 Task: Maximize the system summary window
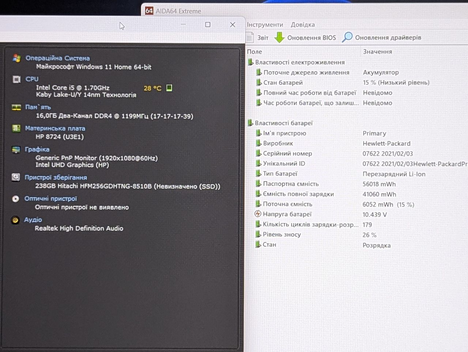[x=208, y=24]
